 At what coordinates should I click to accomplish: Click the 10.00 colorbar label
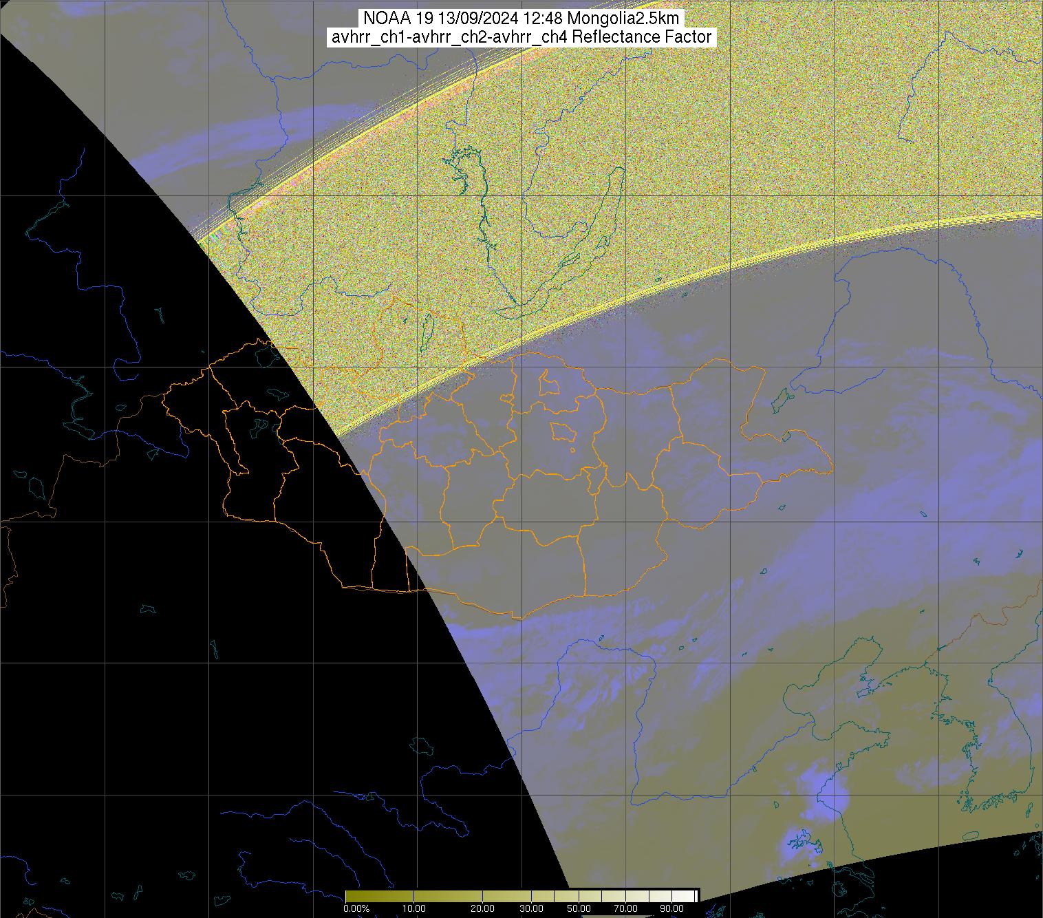[x=414, y=908]
